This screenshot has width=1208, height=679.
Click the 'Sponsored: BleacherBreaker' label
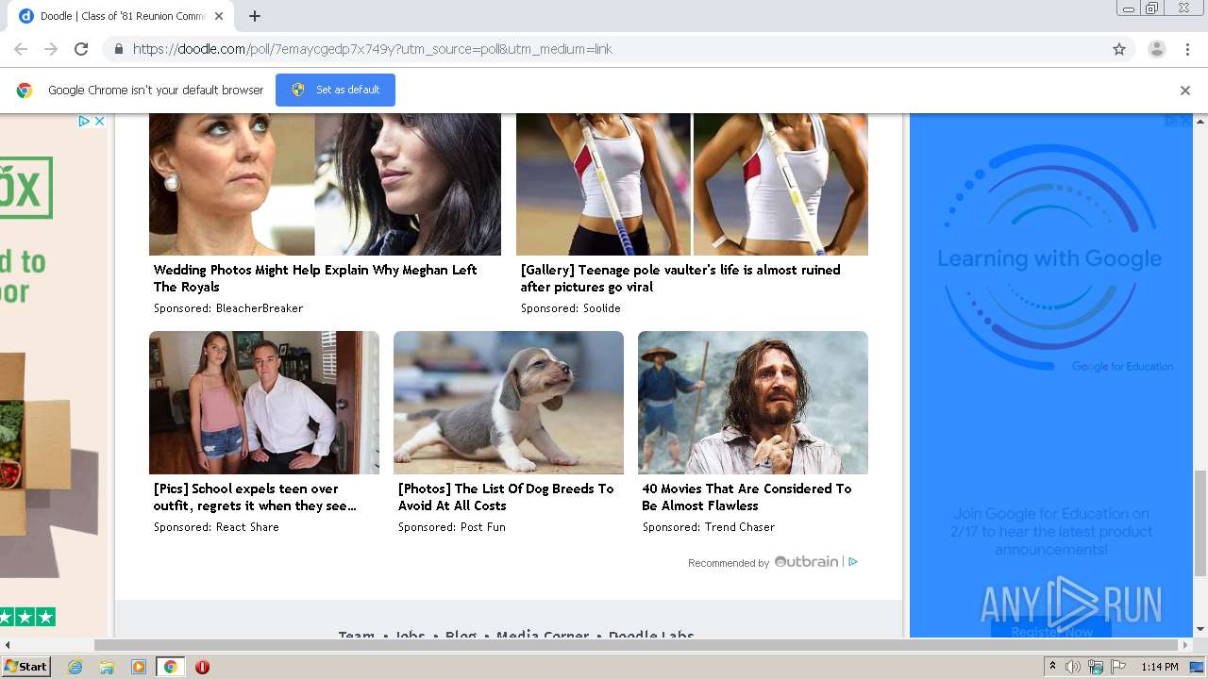point(228,308)
